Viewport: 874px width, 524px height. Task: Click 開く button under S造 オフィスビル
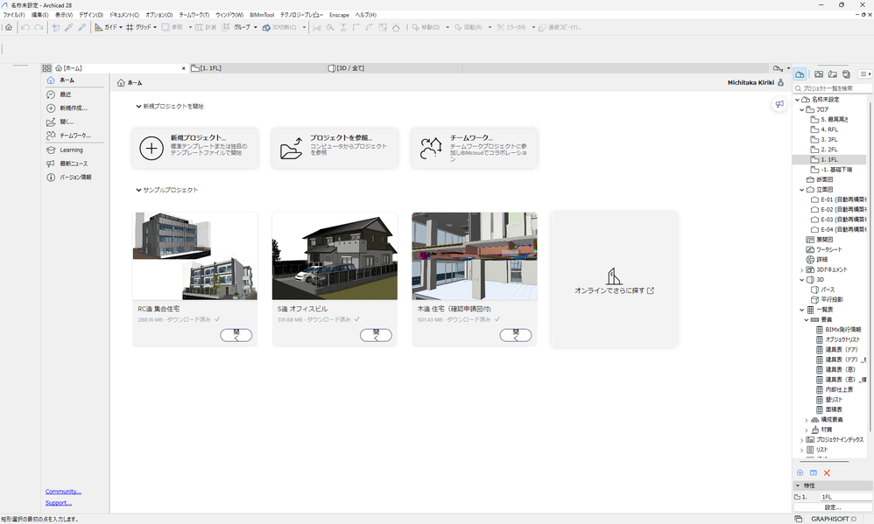376,335
